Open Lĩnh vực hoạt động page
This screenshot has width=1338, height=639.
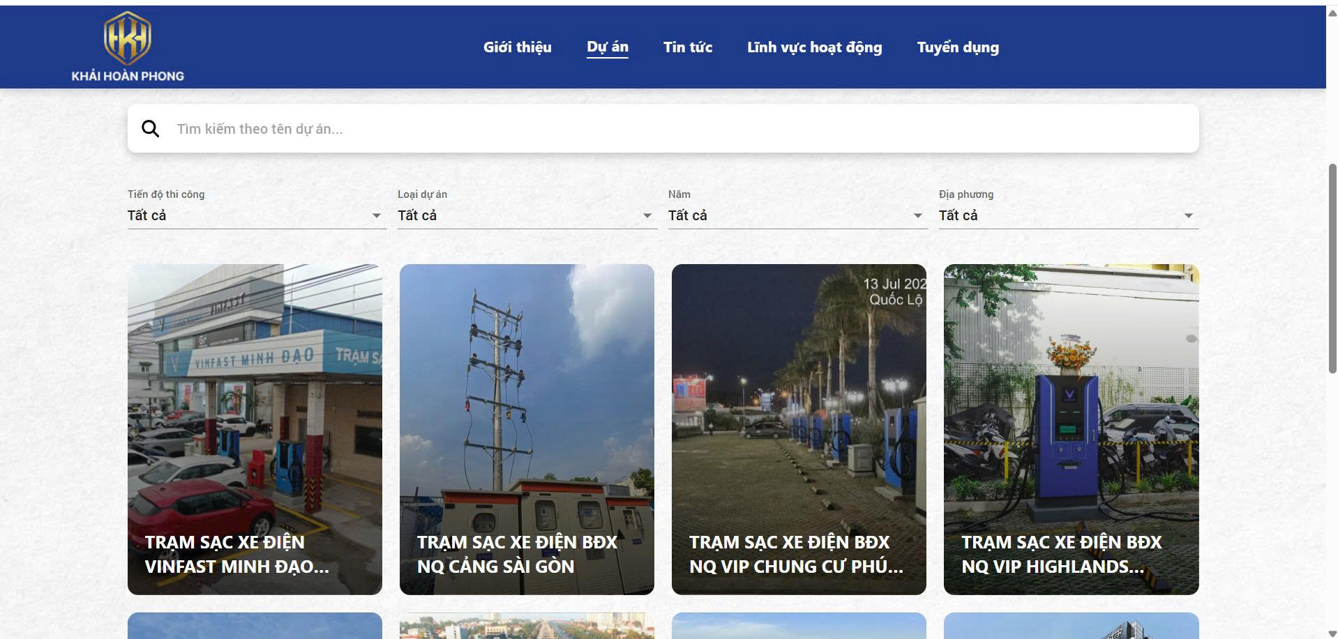(815, 47)
